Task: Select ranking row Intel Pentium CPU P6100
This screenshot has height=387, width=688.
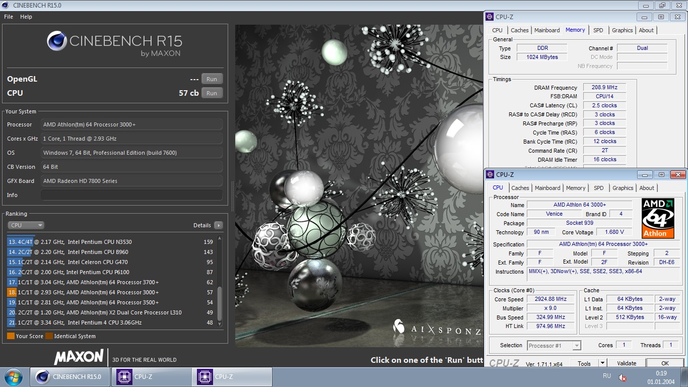Action: pos(111,272)
